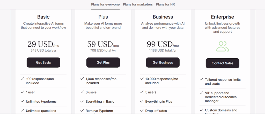This screenshot has height=114, width=265.
Task: Hit the Contact Sales button
Action: [222, 63]
